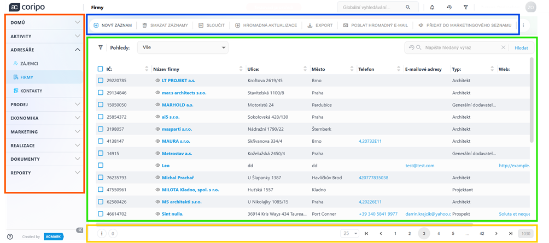The width and height of the screenshot is (549, 243).
Task: Click the notifications bell icon
Action: pos(432,7)
